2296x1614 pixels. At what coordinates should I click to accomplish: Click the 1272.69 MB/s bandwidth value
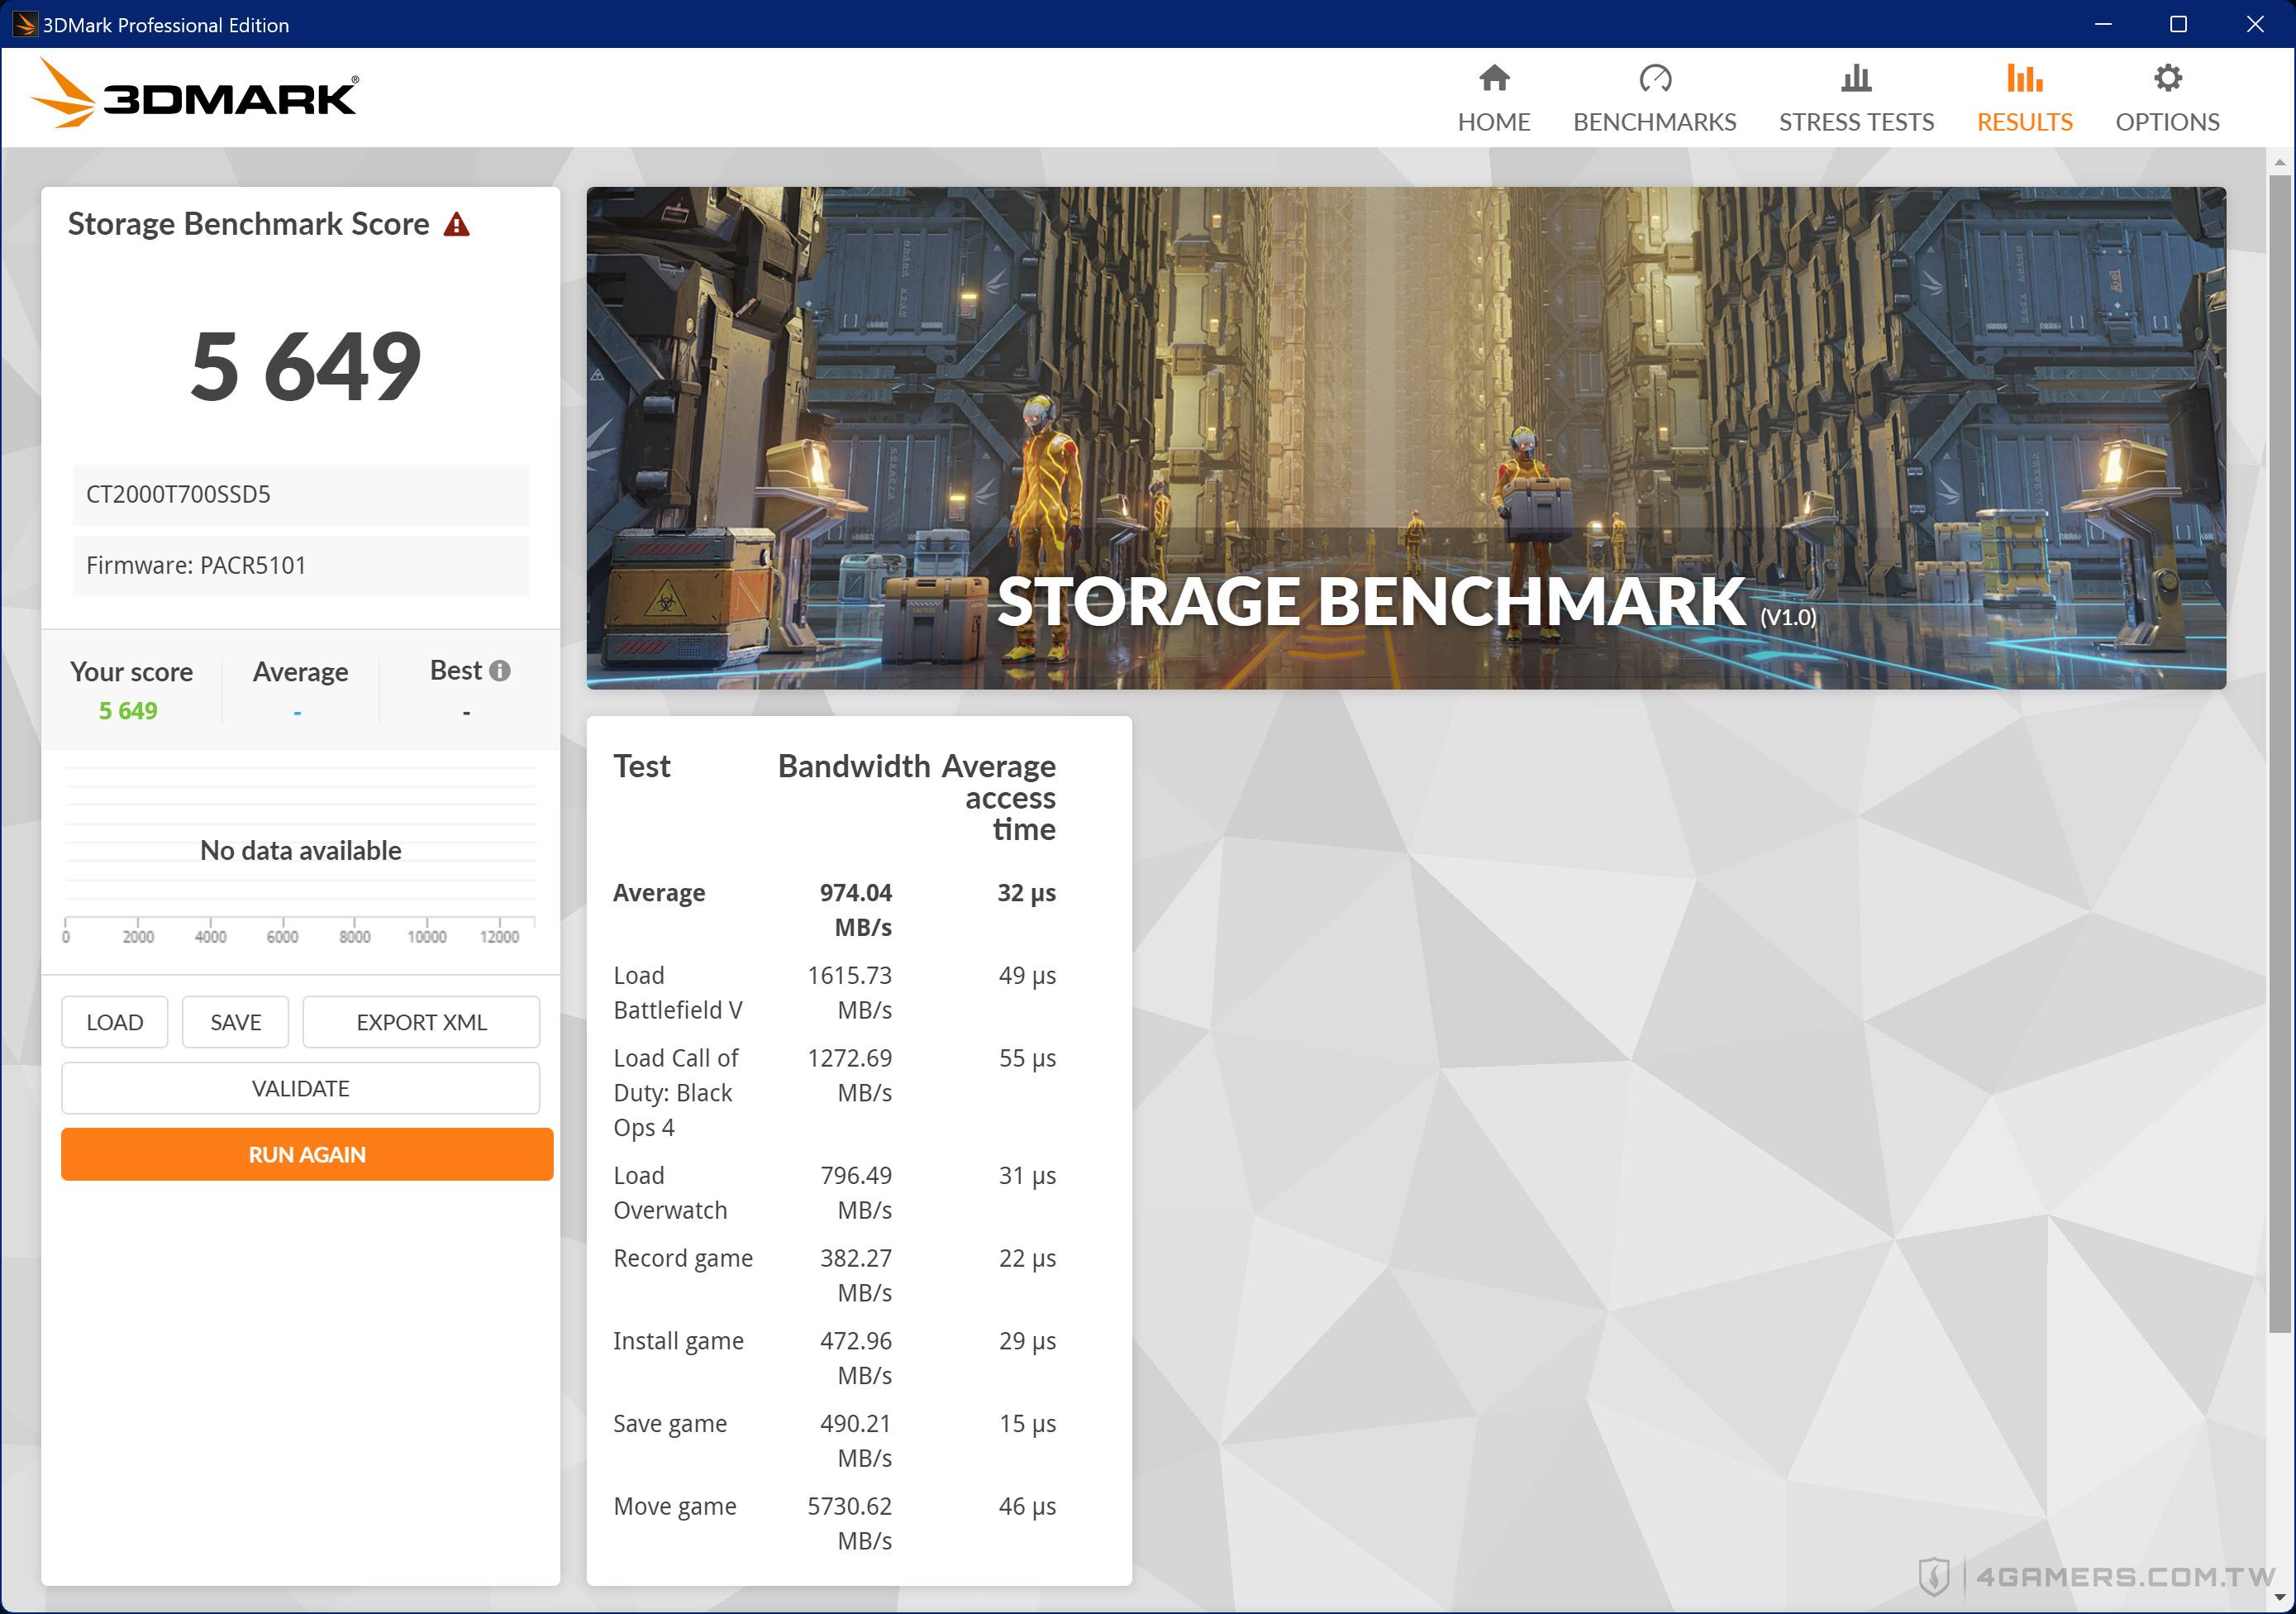[849, 1075]
